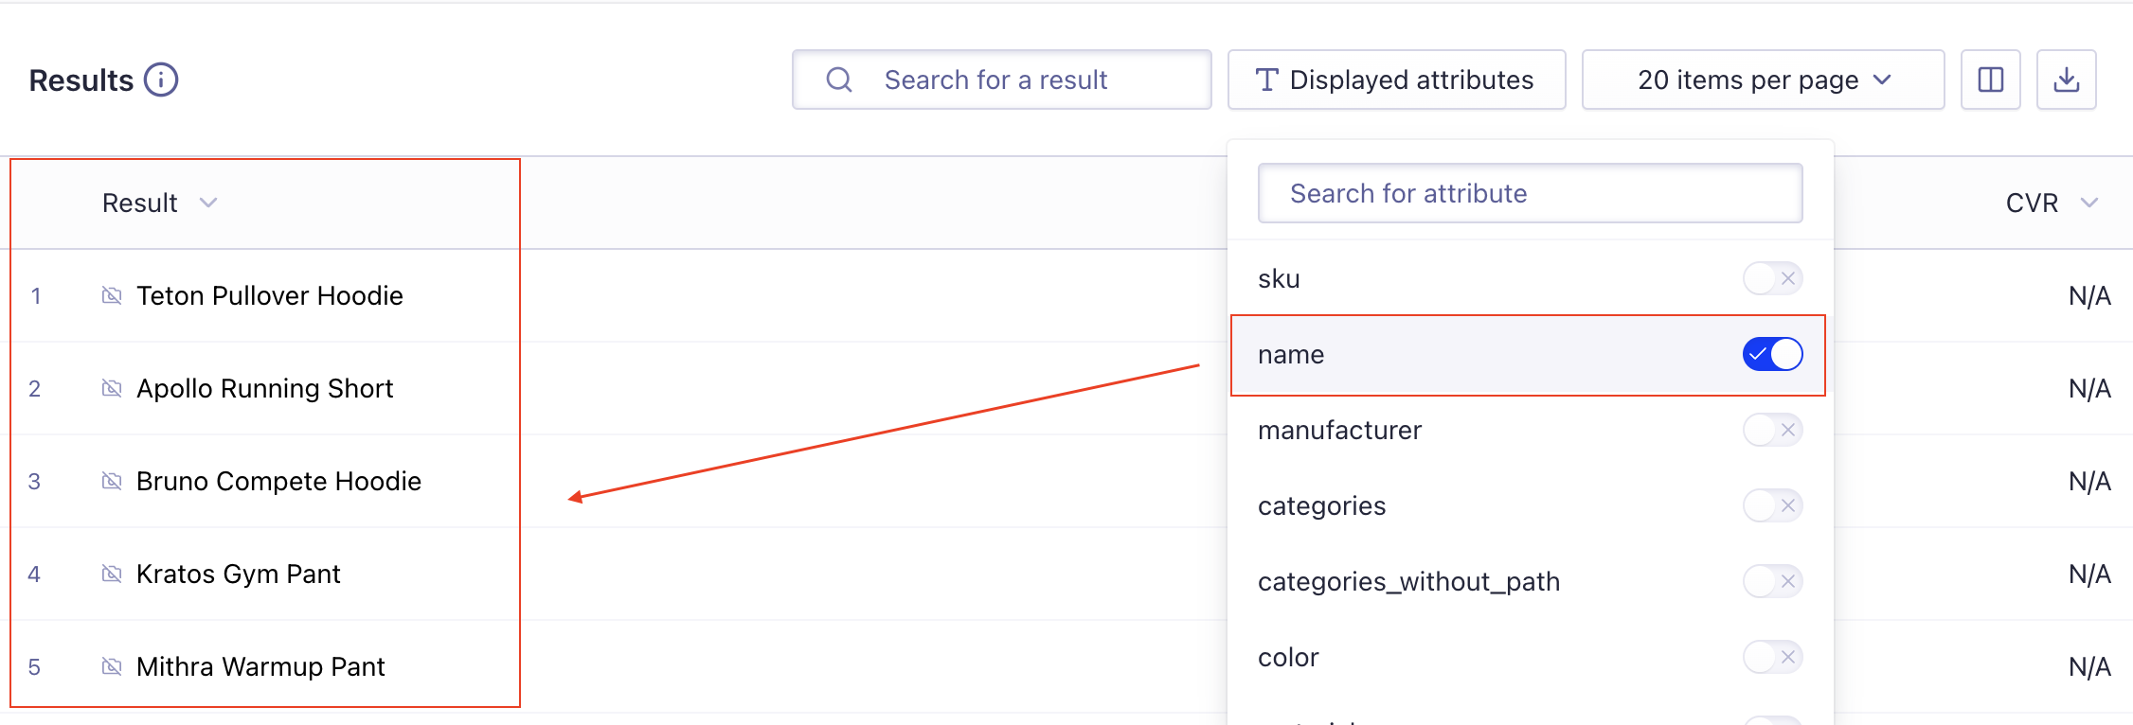Enable the sku attribute toggle

coord(1772,278)
